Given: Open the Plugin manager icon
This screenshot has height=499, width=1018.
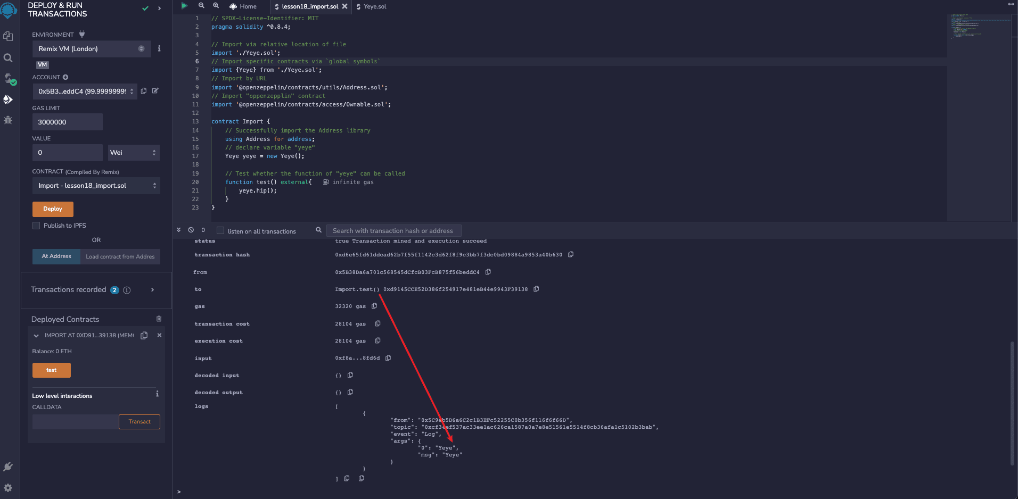Looking at the screenshot, I should [8, 467].
